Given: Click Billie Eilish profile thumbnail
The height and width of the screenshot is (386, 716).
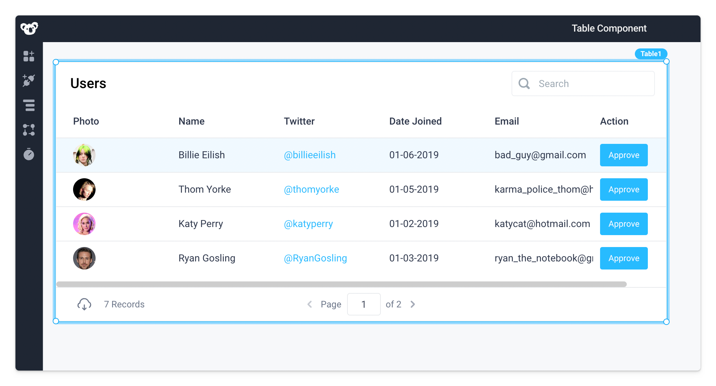Looking at the screenshot, I should click(x=84, y=155).
